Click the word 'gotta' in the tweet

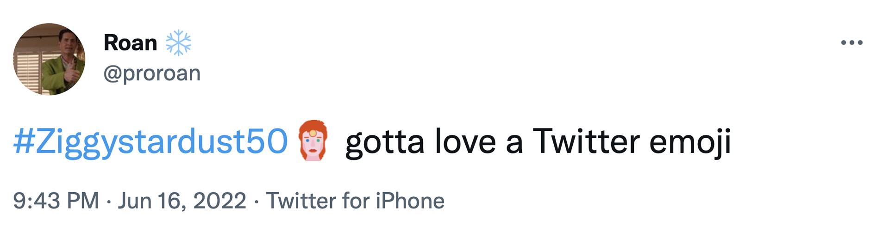click(x=384, y=142)
